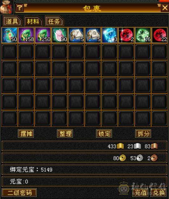The height and width of the screenshot is (199, 169).
Task: Pick the green jade item stacked 250
Action: (x=43, y=35)
